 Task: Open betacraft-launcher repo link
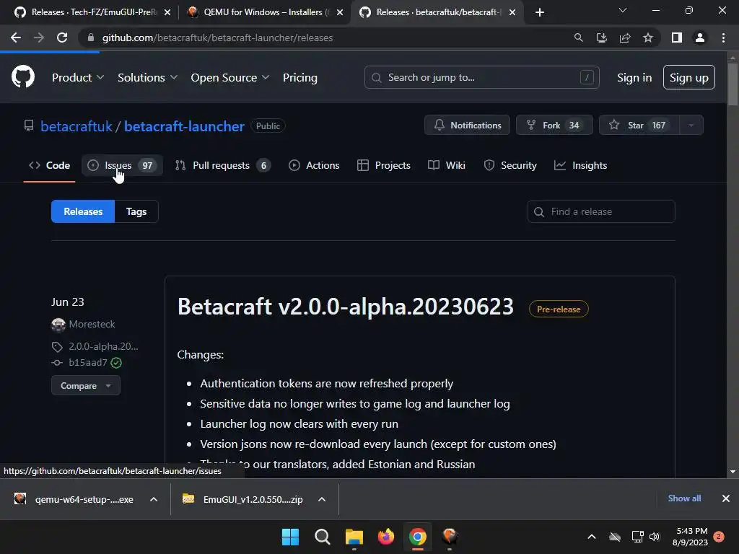click(x=184, y=126)
